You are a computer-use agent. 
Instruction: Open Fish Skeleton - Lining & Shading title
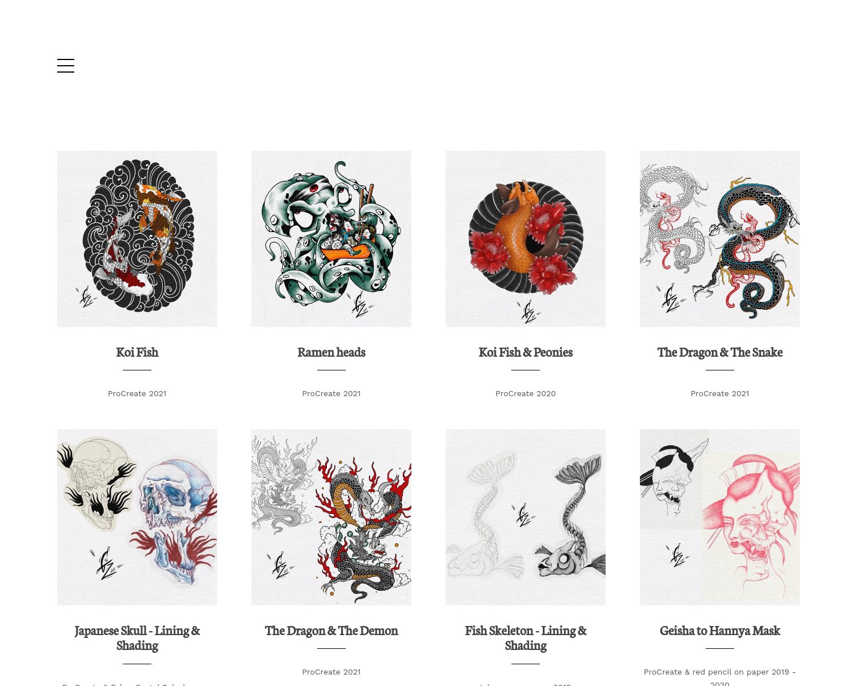pyautogui.click(x=526, y=638)
